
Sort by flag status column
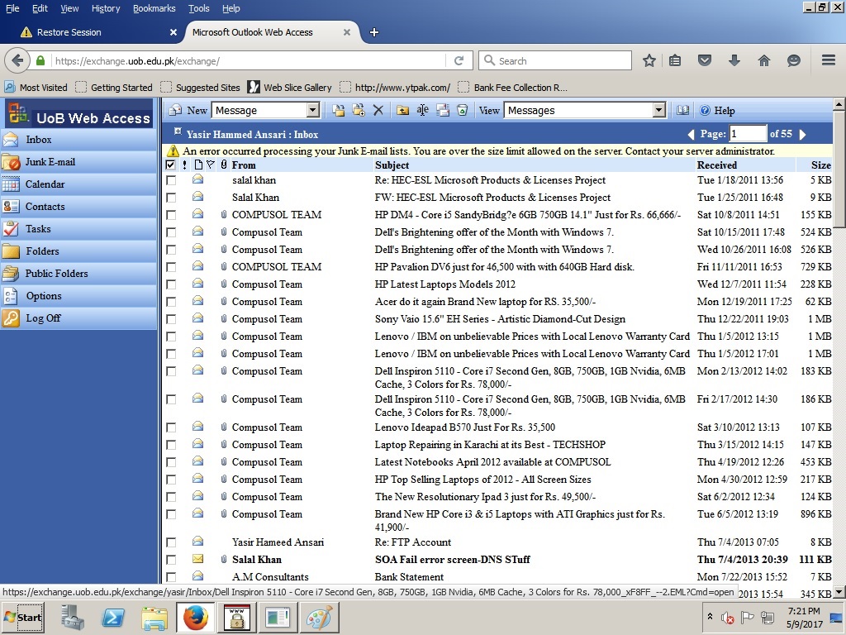point(211,165)
